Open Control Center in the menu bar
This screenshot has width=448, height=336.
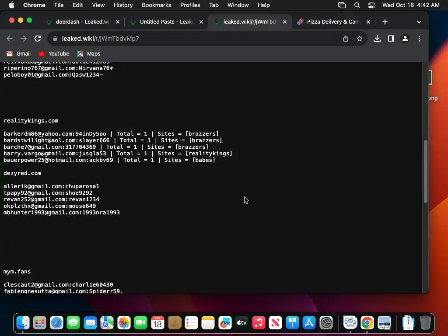pyautogui.click(x=371, y=5)
